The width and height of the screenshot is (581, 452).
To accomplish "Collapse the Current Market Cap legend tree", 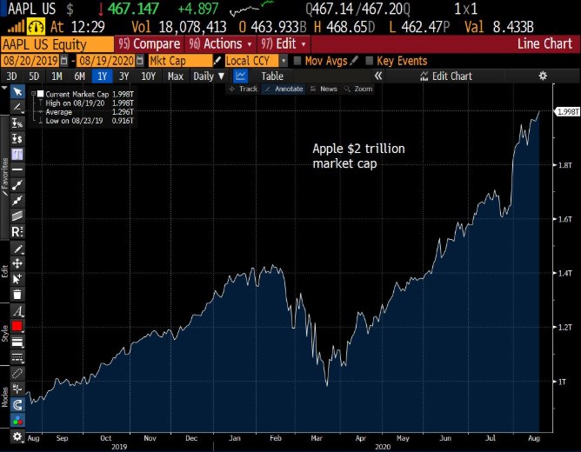I will pyautogui.click(x=33, y=94).
